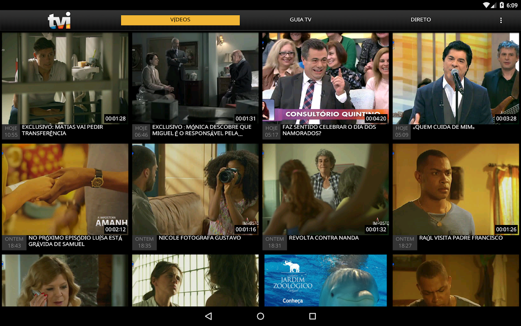
Task: Open thumbnail of blonde woman on phone
Action: (x=65, y=280)
